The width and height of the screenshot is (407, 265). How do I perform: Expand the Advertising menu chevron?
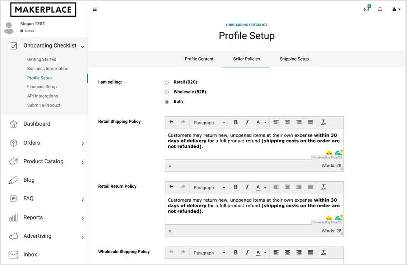[83, 237]
